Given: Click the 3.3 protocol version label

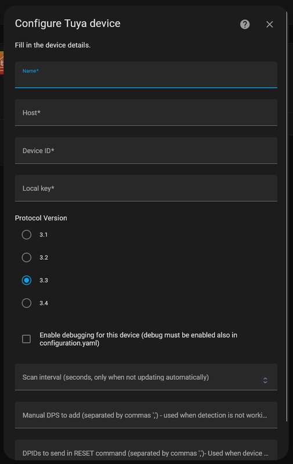Looking at the screenshot, I should click(44, 280).
